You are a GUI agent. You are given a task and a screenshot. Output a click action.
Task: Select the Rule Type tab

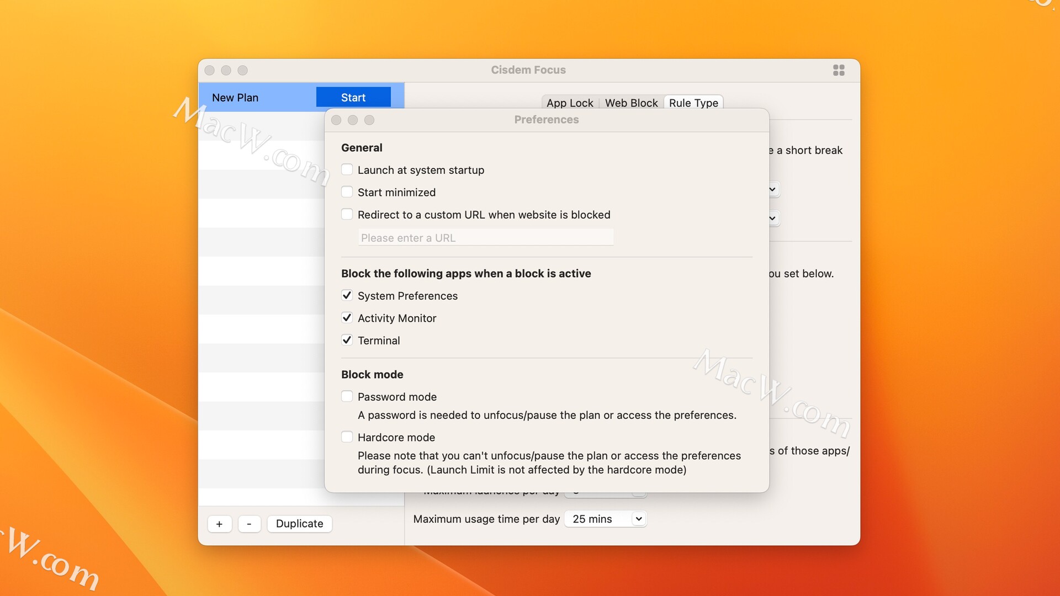pos(693,103)
